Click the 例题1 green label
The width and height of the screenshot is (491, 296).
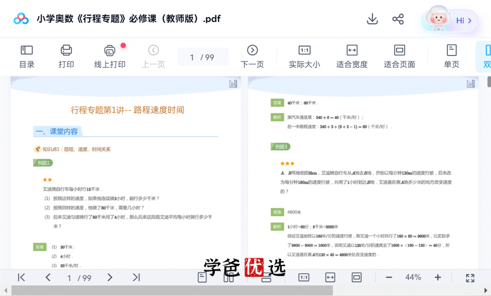click(43, 163)
